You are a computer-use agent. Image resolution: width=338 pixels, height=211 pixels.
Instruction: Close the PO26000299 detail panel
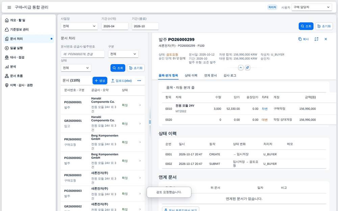[326, 39]
